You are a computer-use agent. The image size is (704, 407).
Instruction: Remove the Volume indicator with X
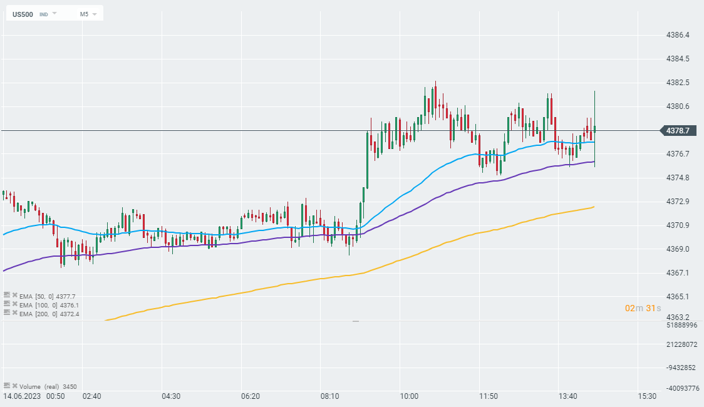click(14, 386)
